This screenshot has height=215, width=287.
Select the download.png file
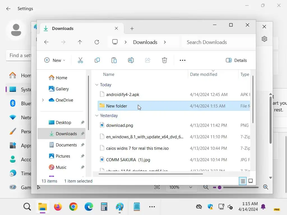(x=174, y=125)
